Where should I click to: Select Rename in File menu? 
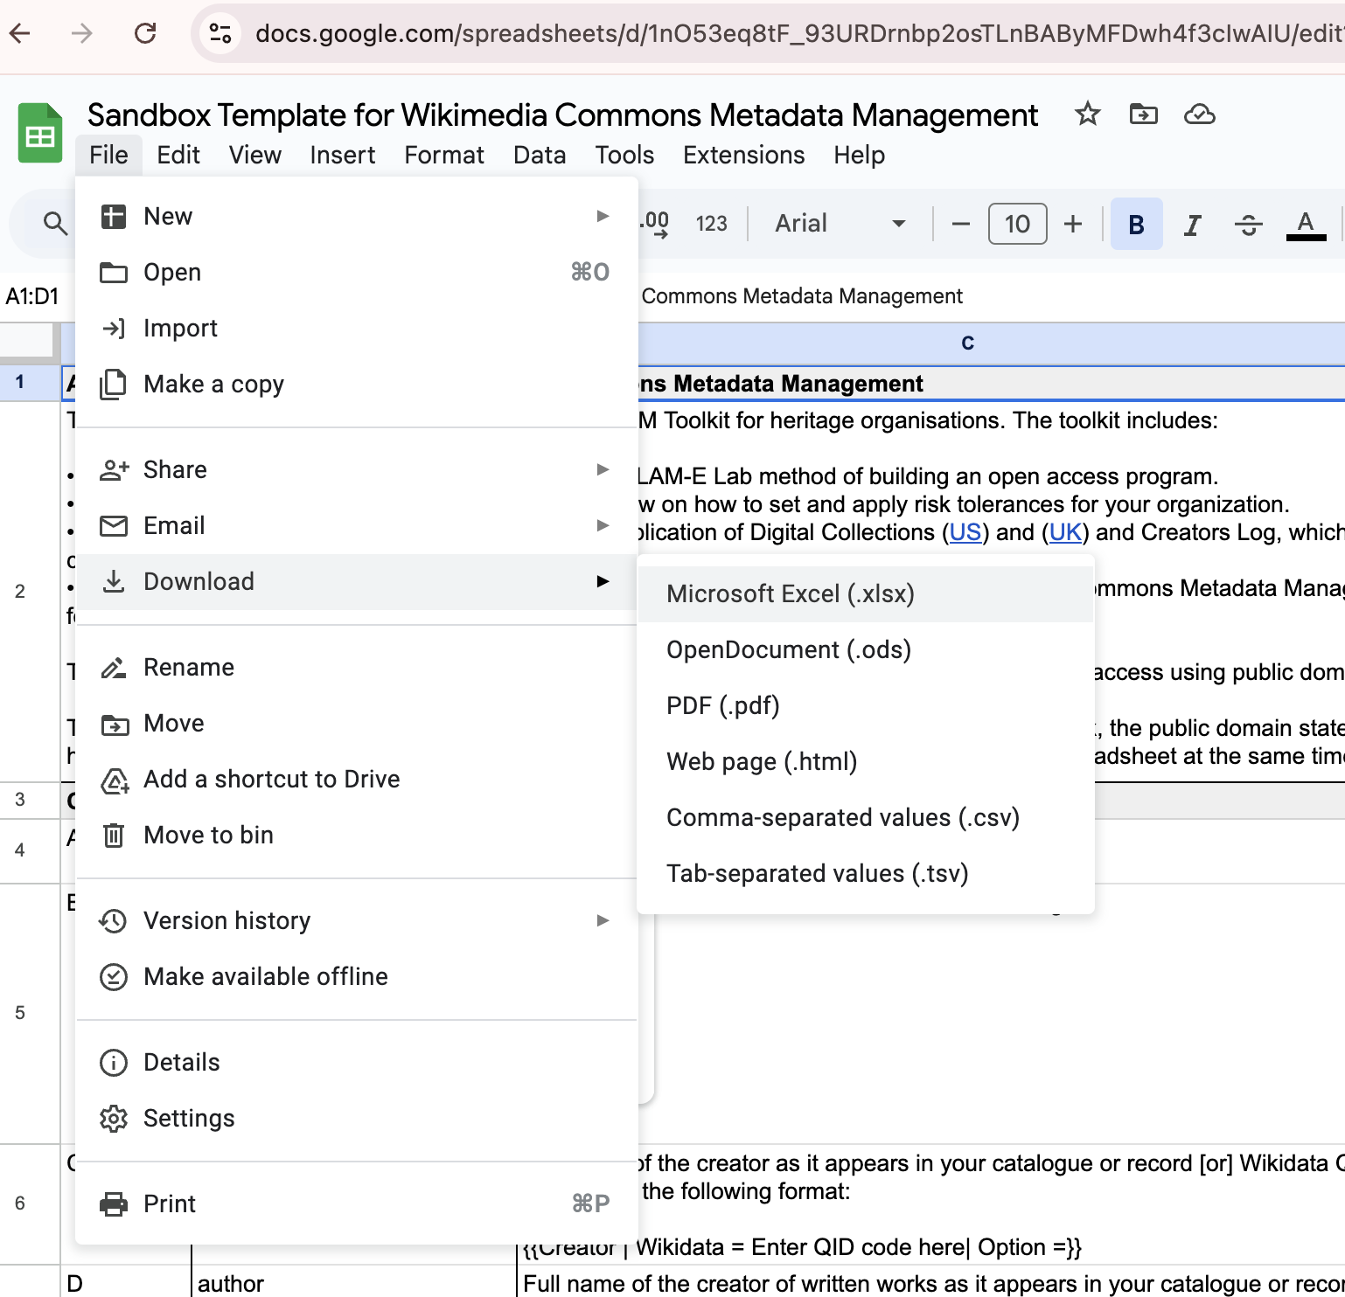(x=357, y=667)
